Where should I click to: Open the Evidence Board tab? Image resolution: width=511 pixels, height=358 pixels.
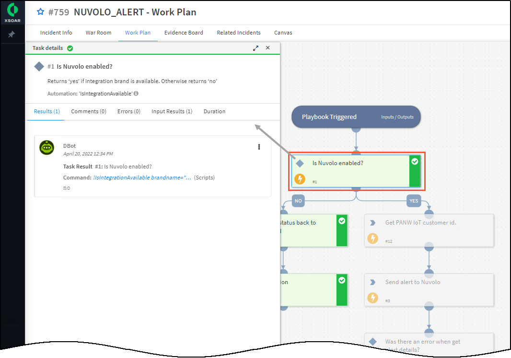184,33
